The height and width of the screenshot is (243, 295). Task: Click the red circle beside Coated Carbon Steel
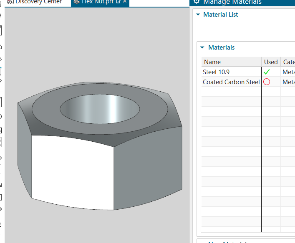tap(267, 82)
